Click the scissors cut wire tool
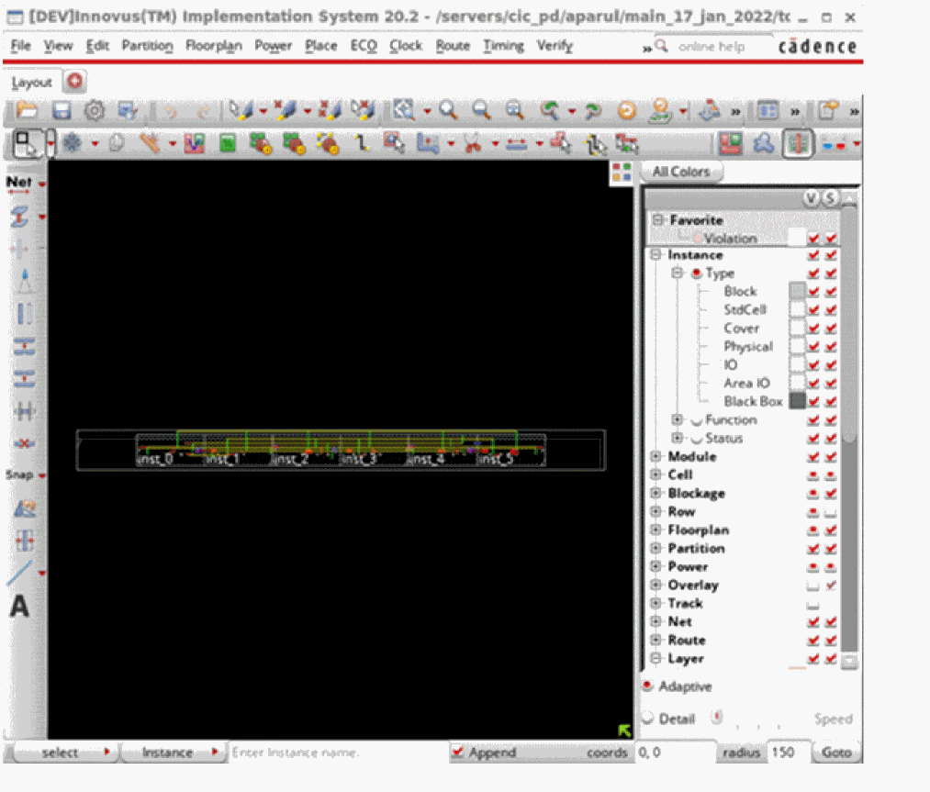The width and height of the screenshot is (930, 792). (x=472, y=143)
